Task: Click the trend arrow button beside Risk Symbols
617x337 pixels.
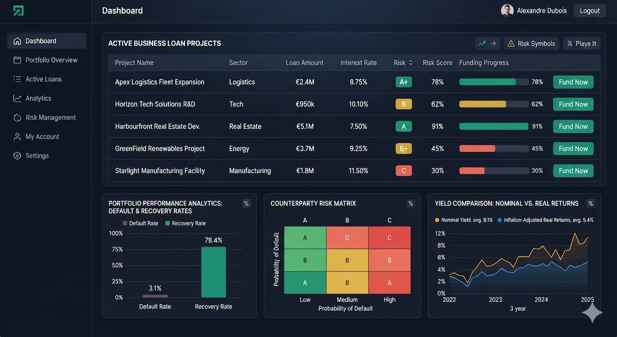Action: click(487, 44)
